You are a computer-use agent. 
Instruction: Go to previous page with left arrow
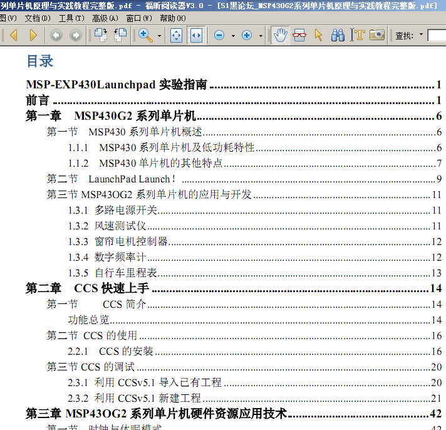14,35
